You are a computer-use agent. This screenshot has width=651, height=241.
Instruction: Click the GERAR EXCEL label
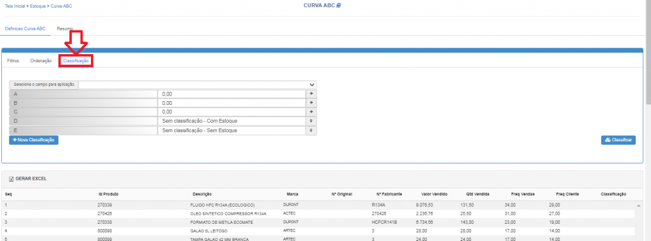pyautogui.click(x=31, y=179)
